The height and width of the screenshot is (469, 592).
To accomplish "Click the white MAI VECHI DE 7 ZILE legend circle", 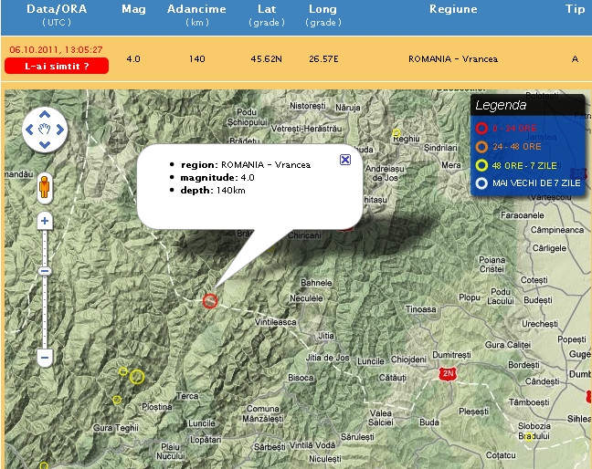I will 481,183.
